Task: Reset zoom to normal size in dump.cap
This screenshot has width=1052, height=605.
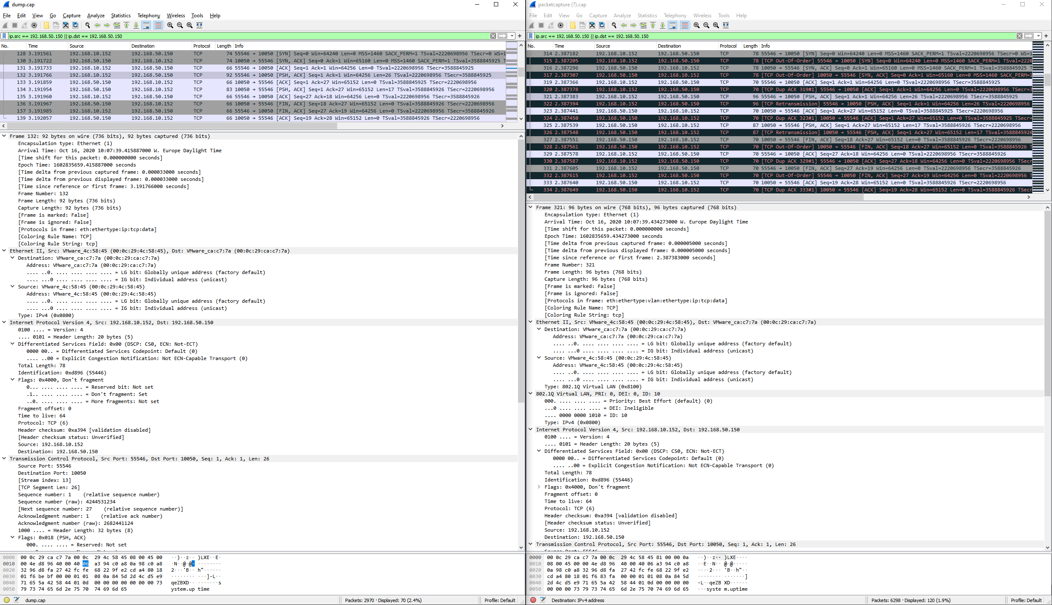Action: (190, 25)
